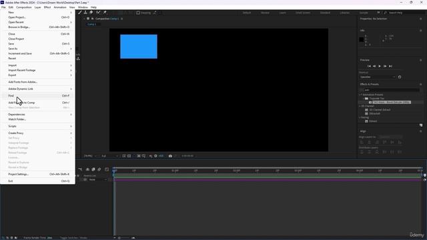427x240 pixels.
Task: Choose Watch Folder menu entry
Action: [37, 119]
